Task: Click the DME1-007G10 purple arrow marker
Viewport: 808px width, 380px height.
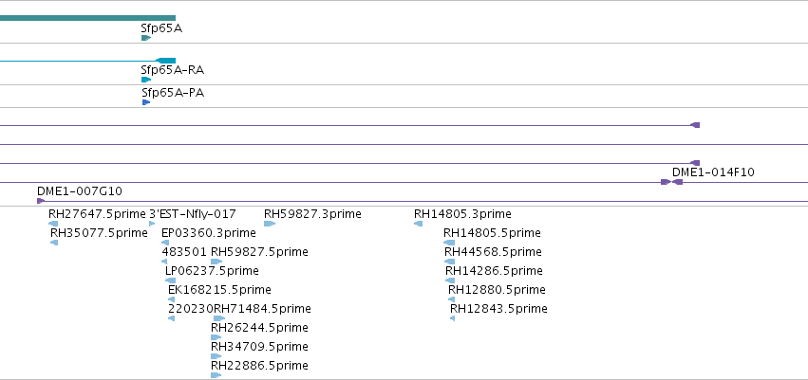Action: coord(41,201)
